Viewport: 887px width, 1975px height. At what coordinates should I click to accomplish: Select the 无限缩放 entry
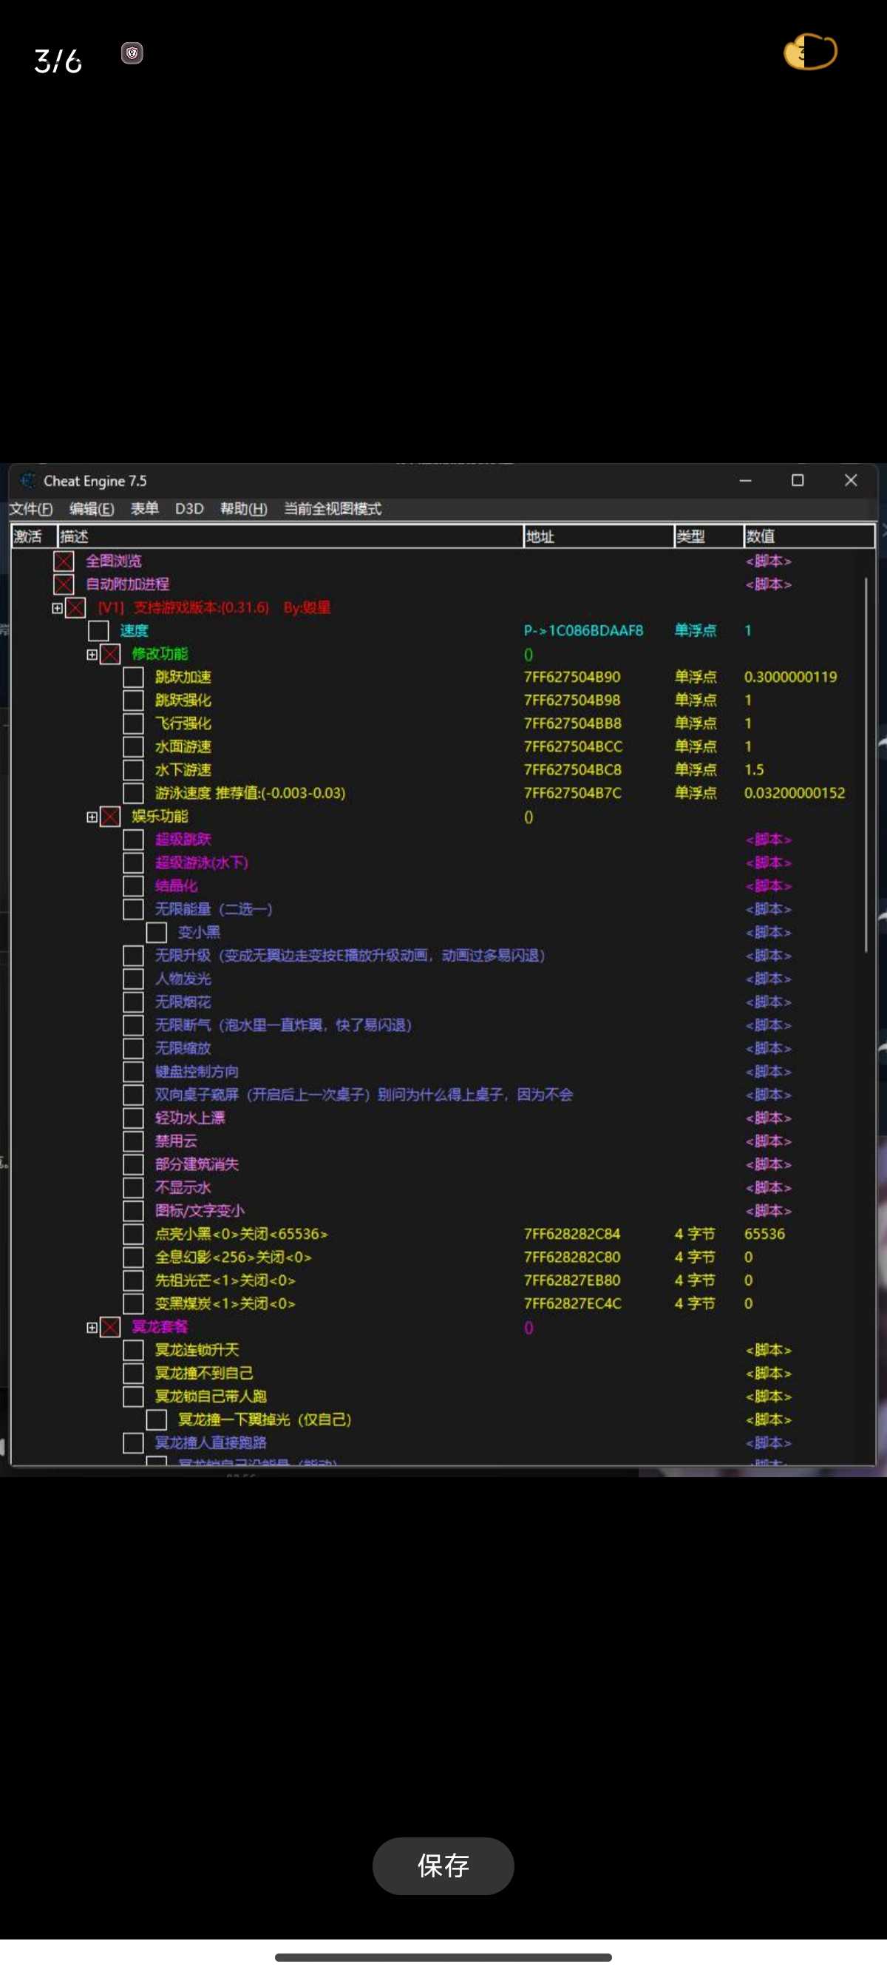point(183,1048)
